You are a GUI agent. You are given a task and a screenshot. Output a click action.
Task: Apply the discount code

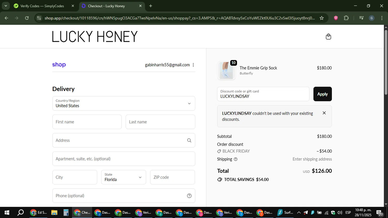[323, 94]
